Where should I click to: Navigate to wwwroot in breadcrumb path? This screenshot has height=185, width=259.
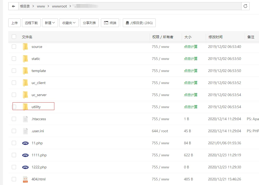[59, 6]
